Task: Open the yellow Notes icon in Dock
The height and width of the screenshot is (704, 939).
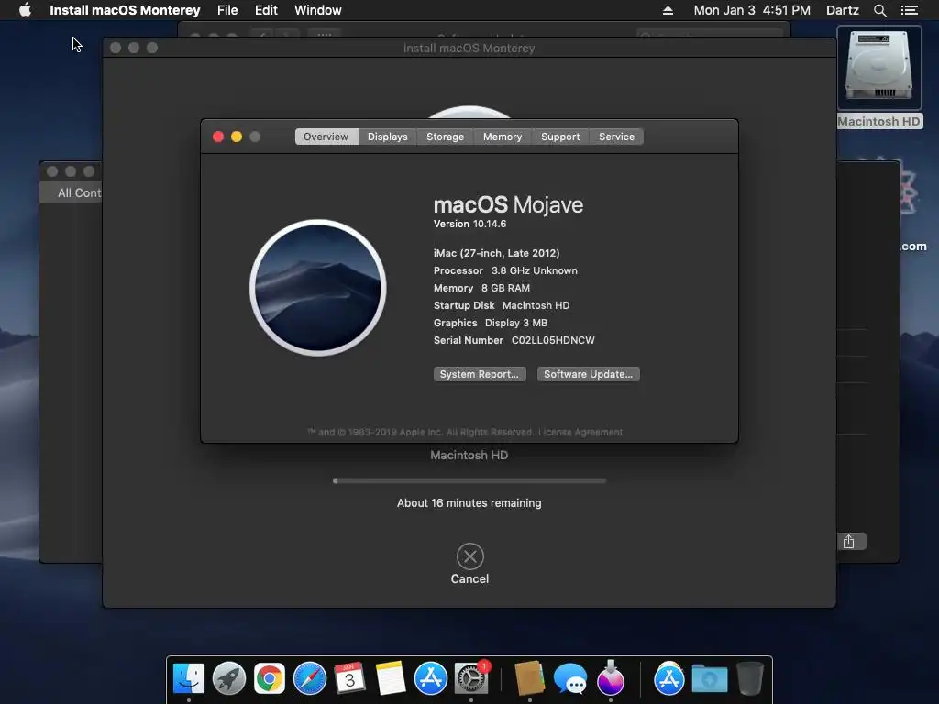Action: [x=391, y=679]
